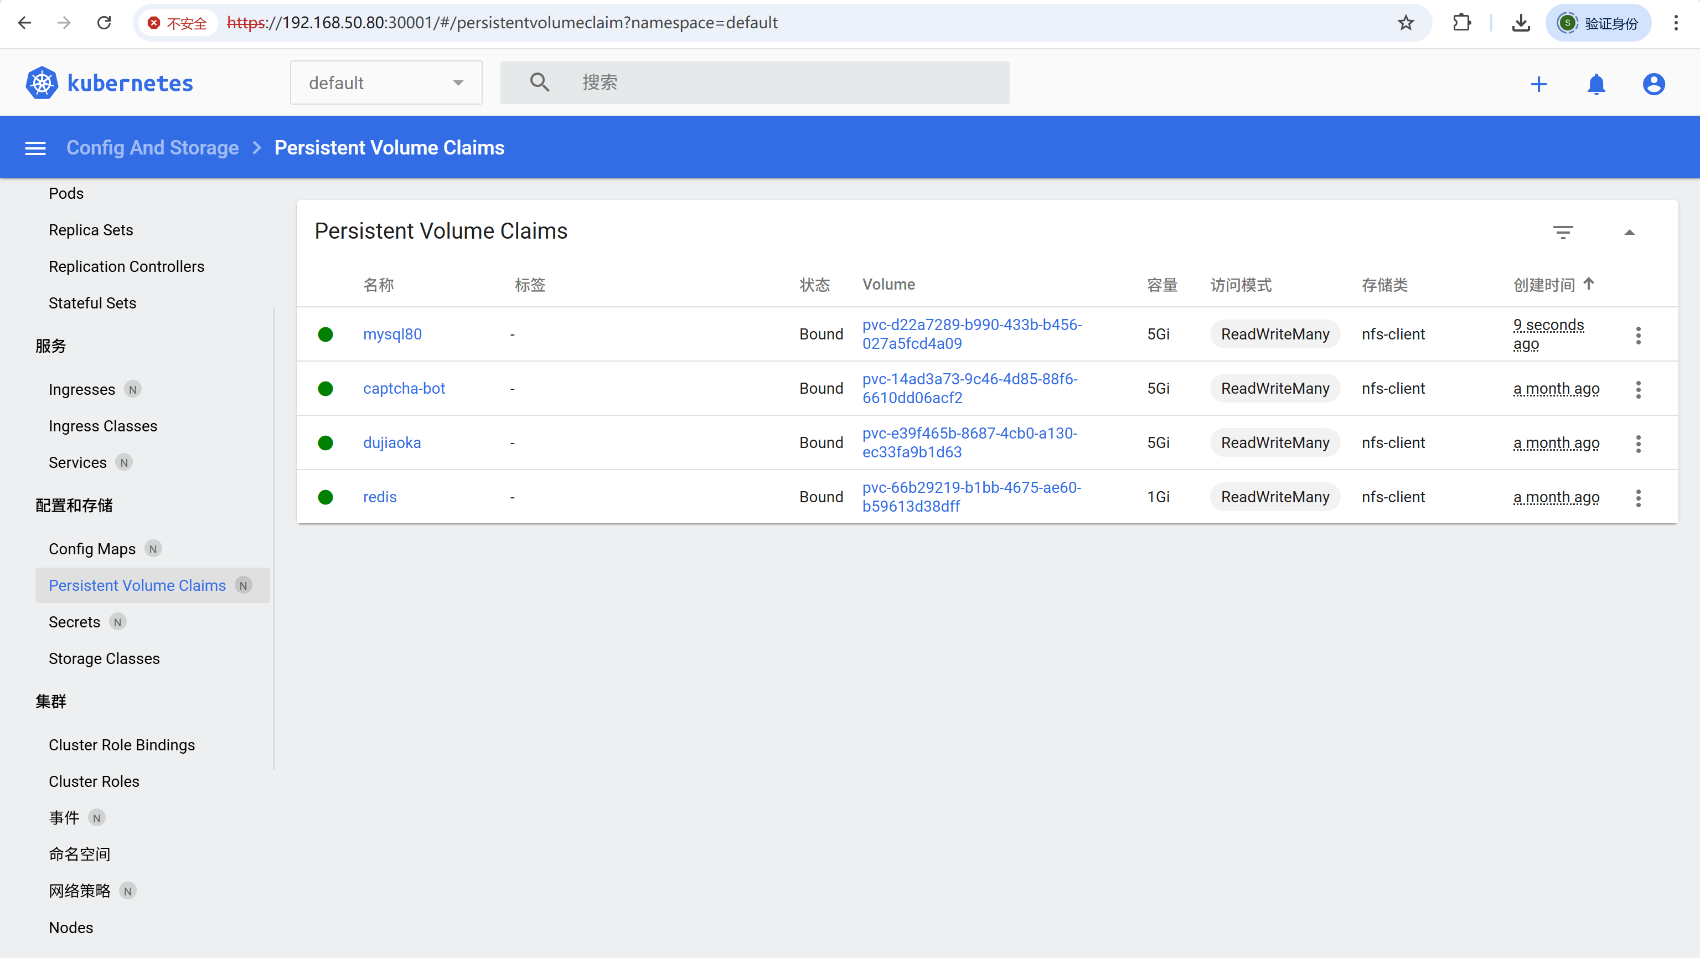1700x958 pixels.
Task: Focus the search input field
Action: click(x=786, y=83)
